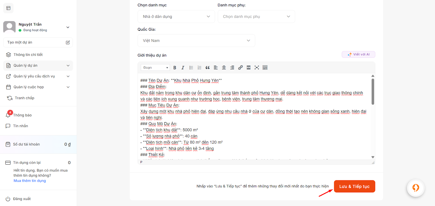
Task: Open the Đoạn paragraph format dropdown
Action: (x=155, y=68)
